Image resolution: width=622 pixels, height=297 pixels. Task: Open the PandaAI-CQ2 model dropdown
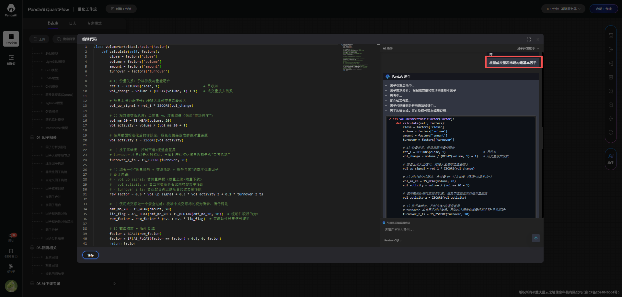coord(393,240)
